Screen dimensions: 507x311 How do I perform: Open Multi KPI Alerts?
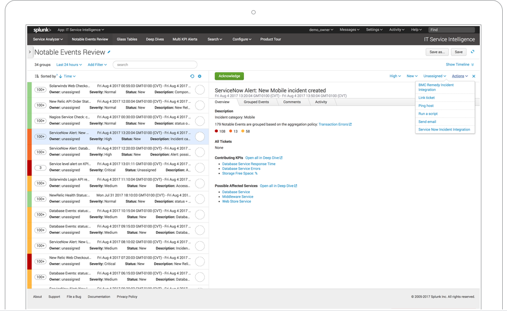tap(185, 39)
